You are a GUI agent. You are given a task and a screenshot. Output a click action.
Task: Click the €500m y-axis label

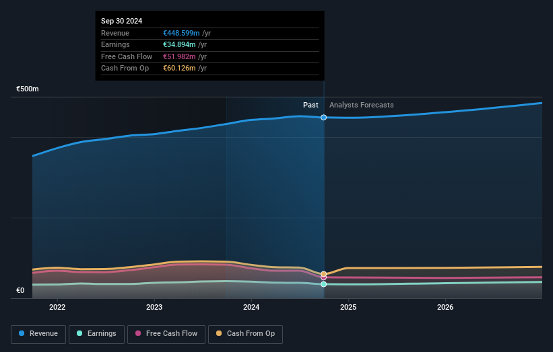28,89
